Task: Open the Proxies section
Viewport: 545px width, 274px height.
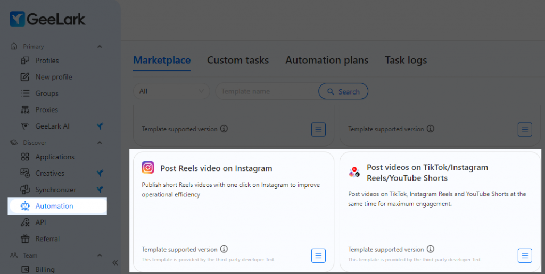Action: pyautogui.click(x=47, y=109)
